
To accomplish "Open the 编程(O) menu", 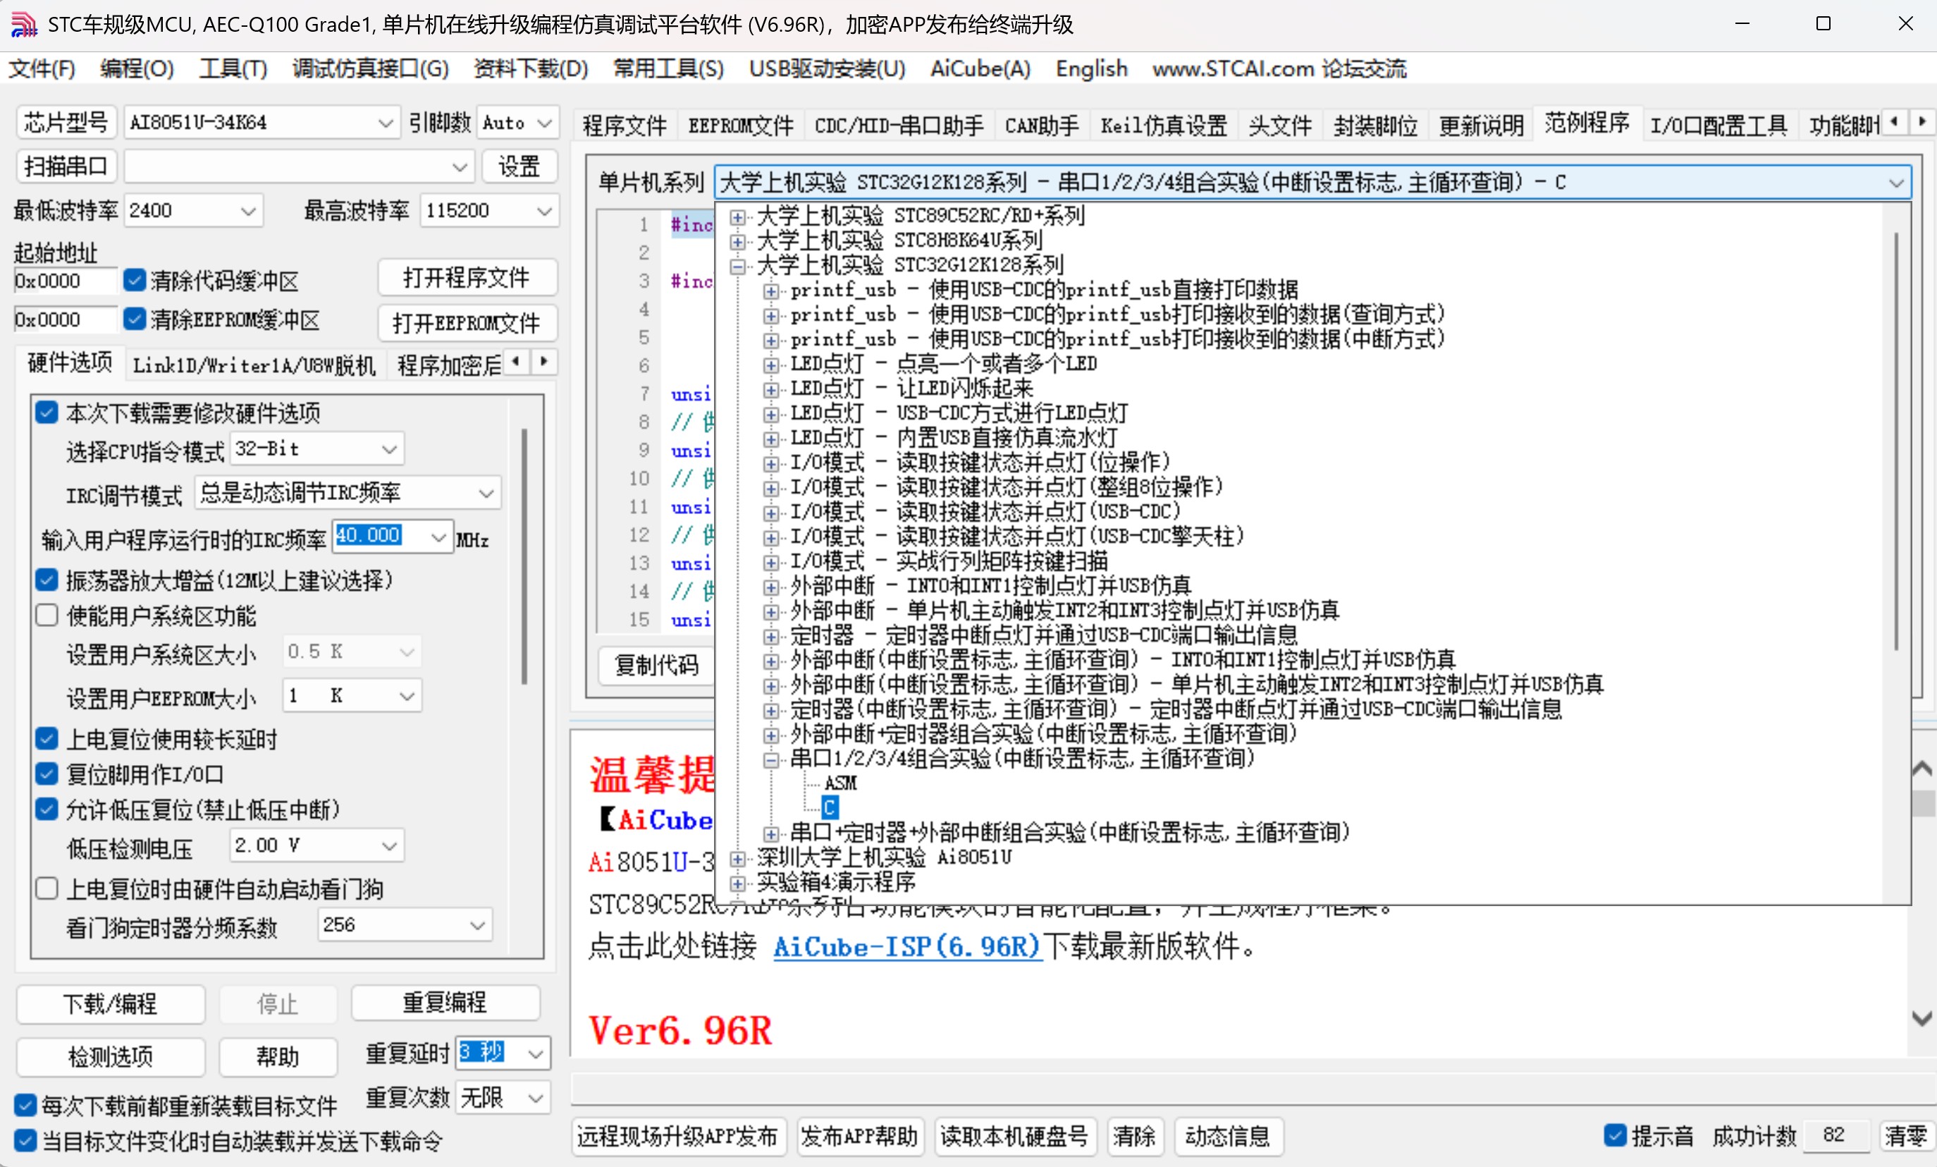I will [x=137, y=69].
